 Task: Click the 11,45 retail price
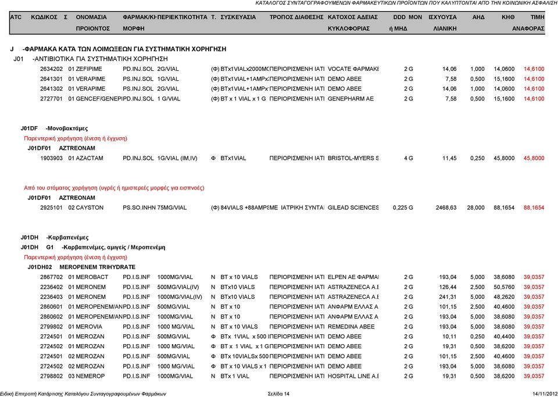[x=449, y=158]
